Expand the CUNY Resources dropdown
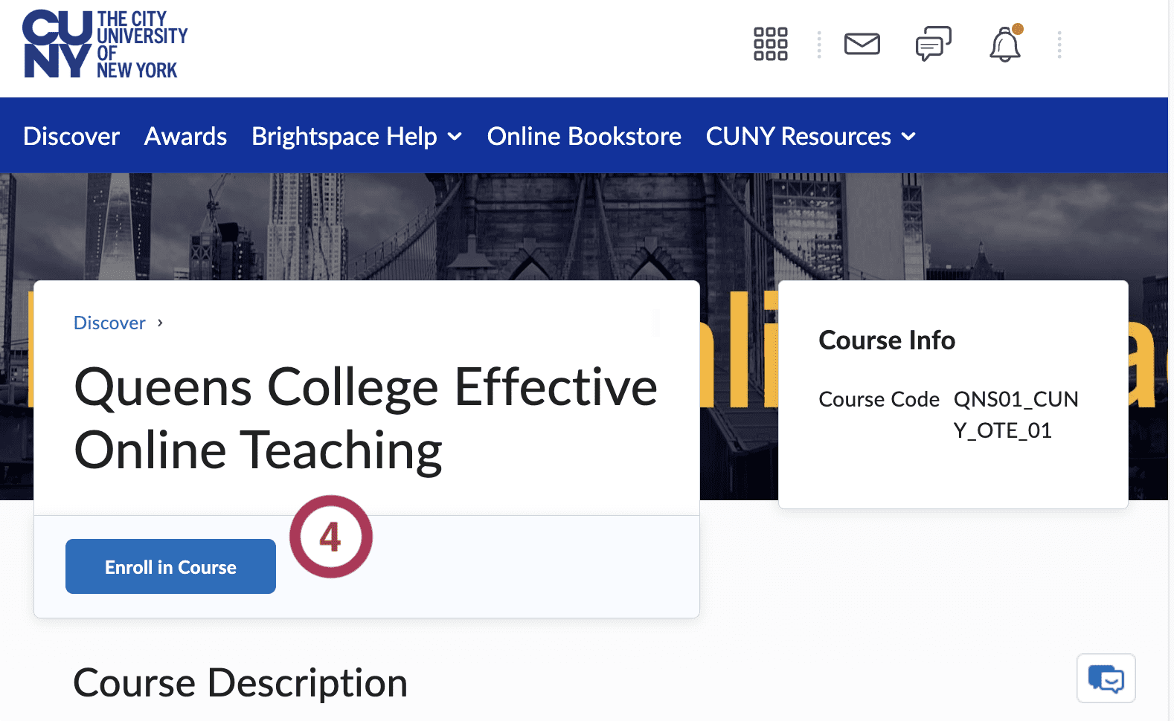This screenshot has height=721, width=1174. point(811,136)
